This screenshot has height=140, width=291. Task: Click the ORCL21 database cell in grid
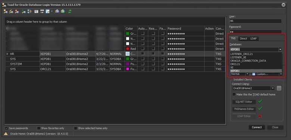52,69
